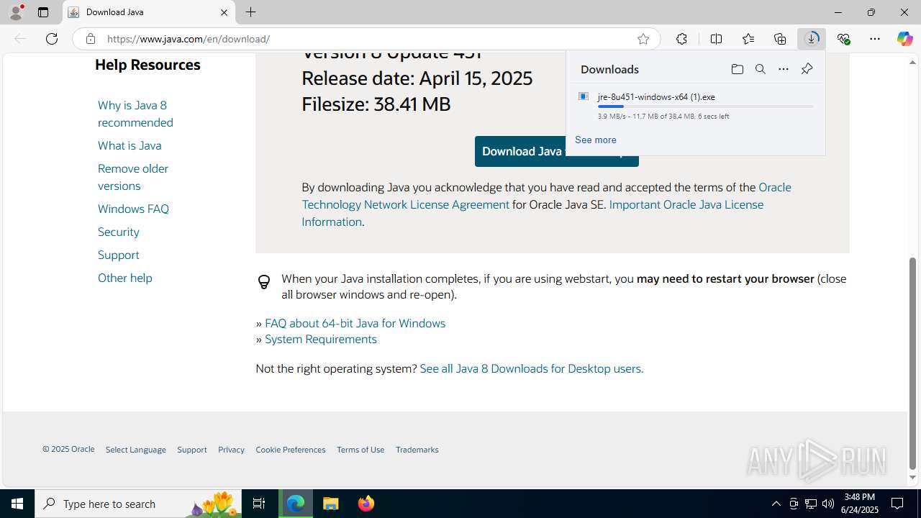The image size is (921, 518).
Task: Click the download progress bar
Action: [705, 106]
